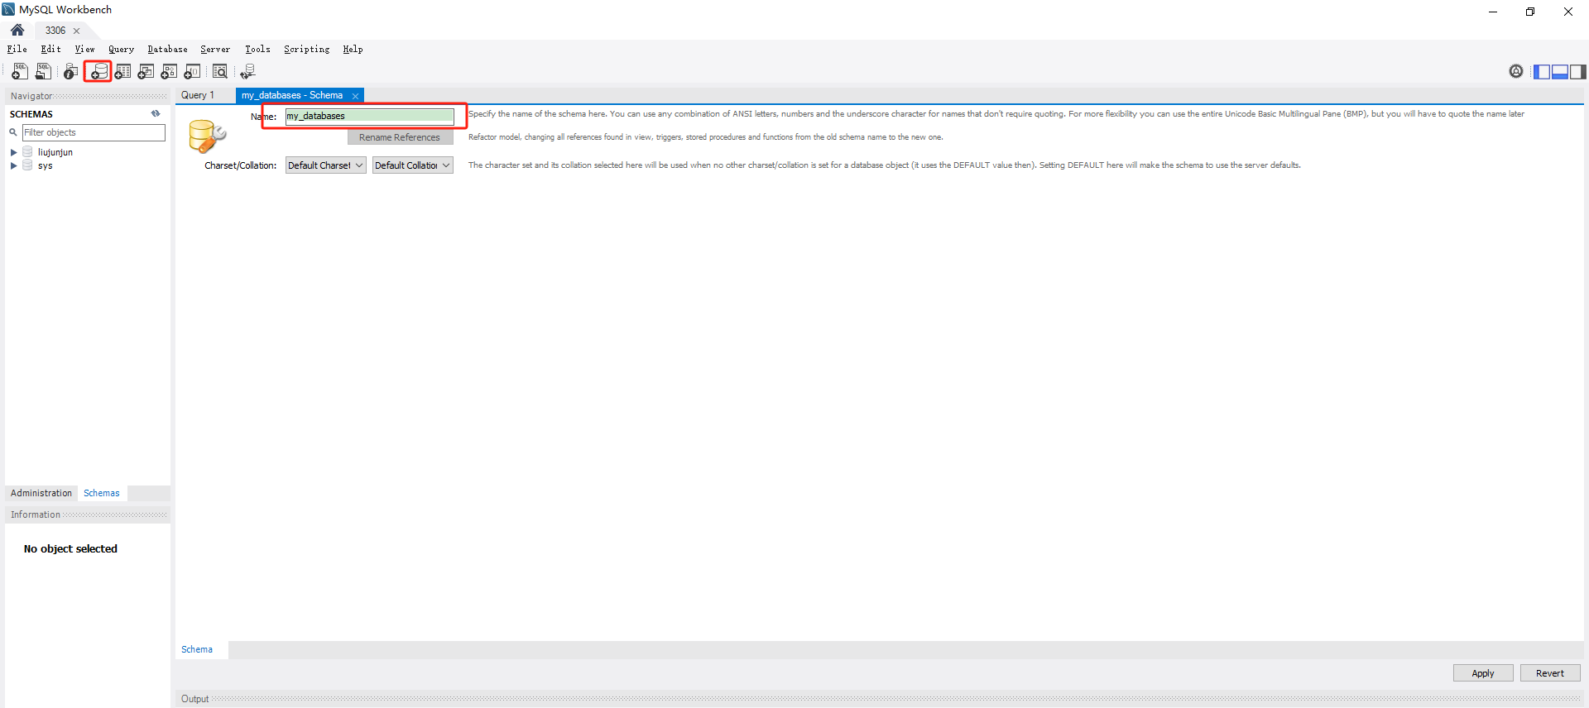The image size is (1589, 708).
Task: Select the sys schema name
Action: coord(46,165)
